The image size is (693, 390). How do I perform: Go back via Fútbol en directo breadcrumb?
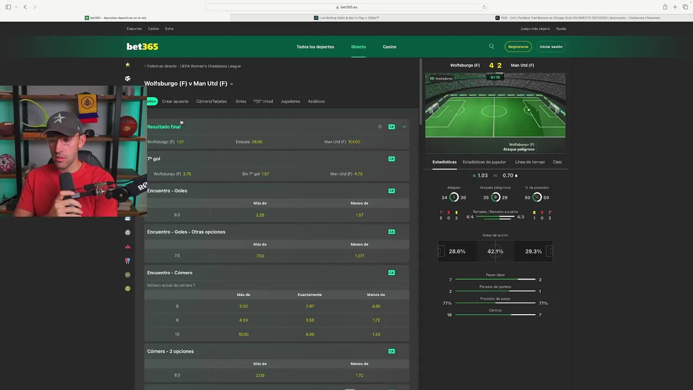click(x=193, y=66)
